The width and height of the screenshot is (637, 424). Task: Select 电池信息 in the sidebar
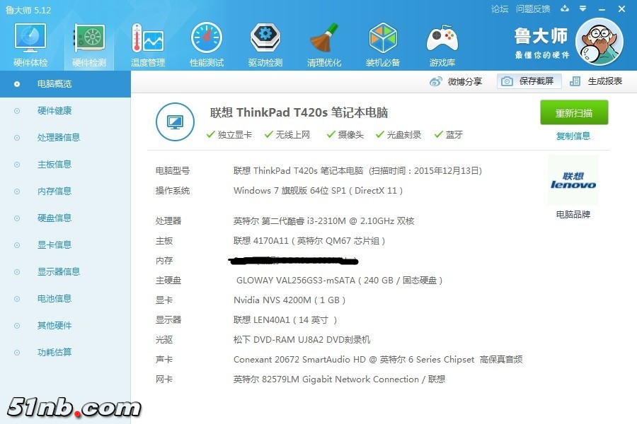(x=54, y=299)
